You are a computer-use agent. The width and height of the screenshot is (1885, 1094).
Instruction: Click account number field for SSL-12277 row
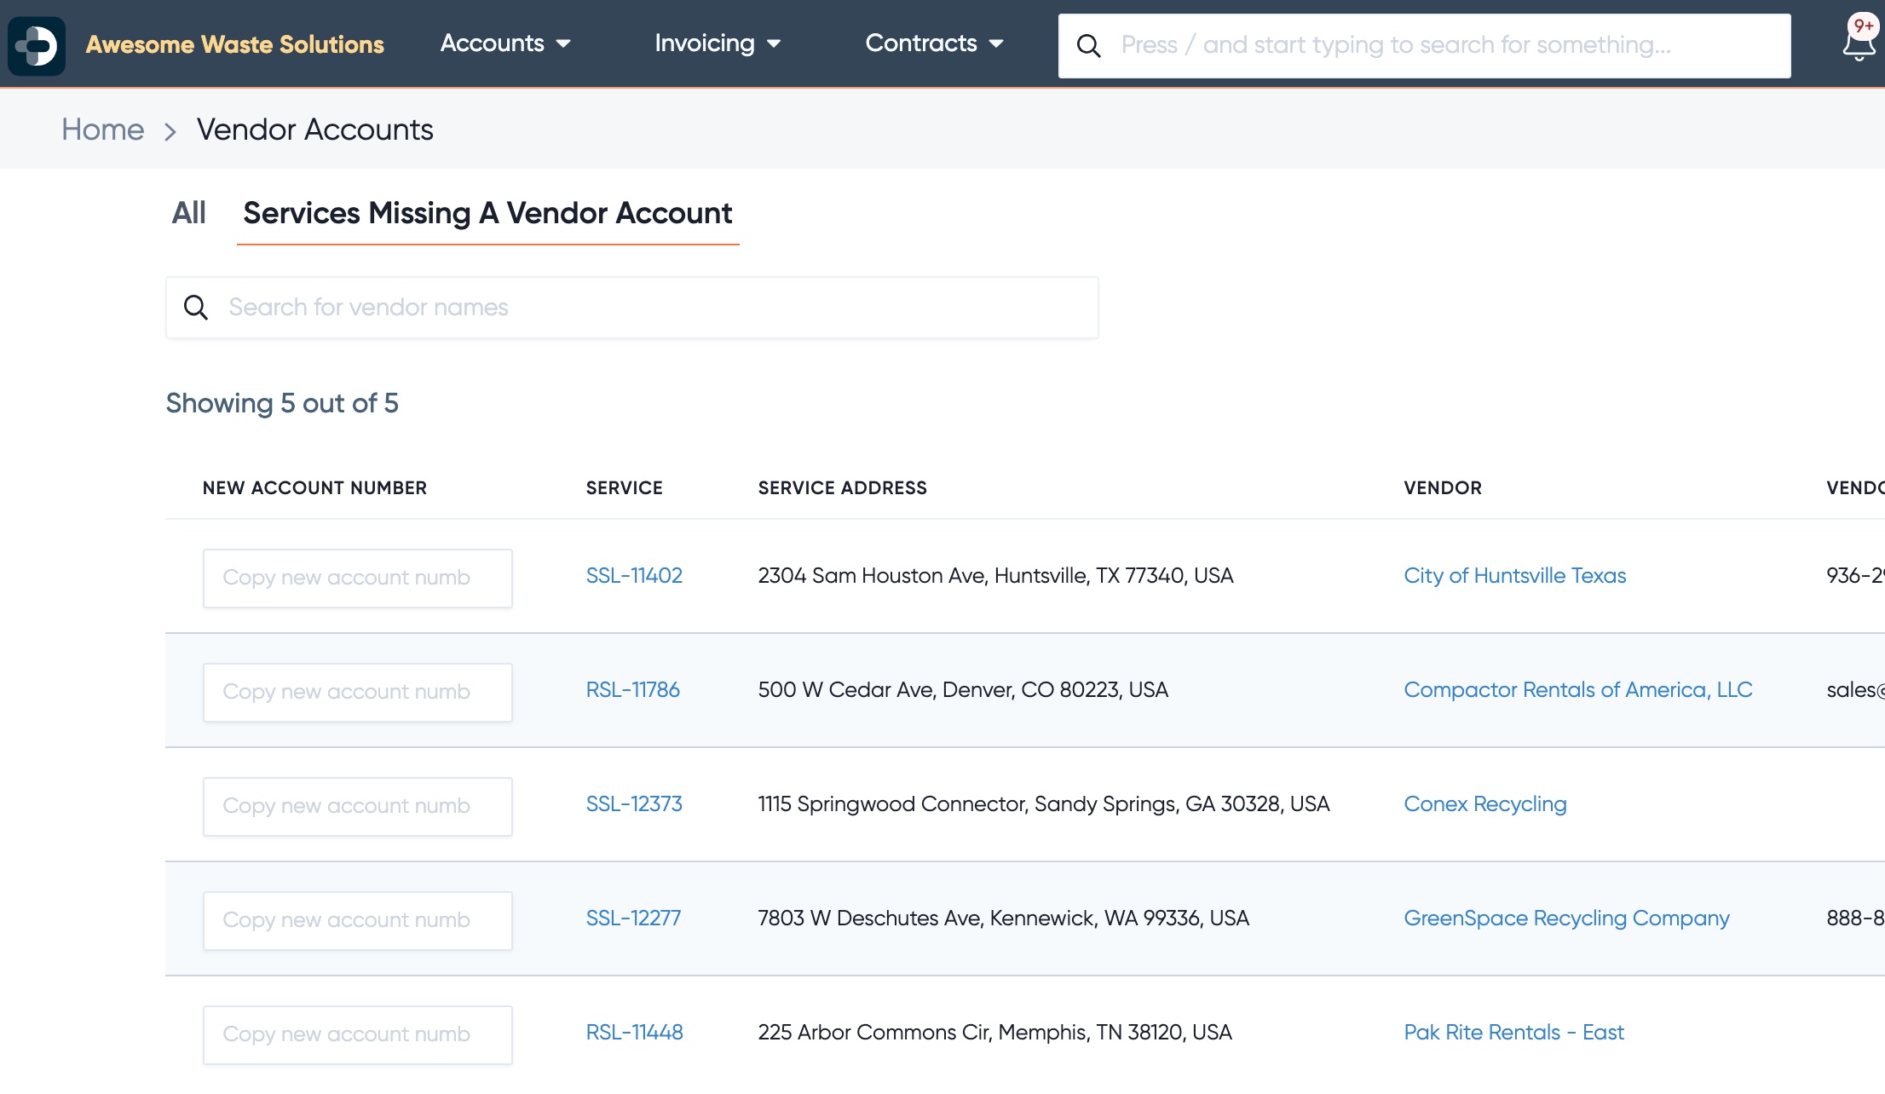(x=357, y=920)
